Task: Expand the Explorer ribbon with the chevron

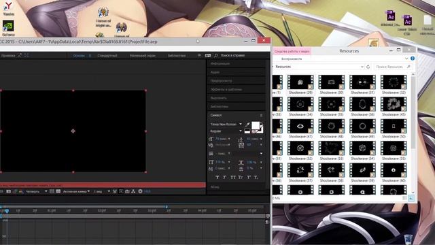Action: pyautogui.click(x=406, y=59)
